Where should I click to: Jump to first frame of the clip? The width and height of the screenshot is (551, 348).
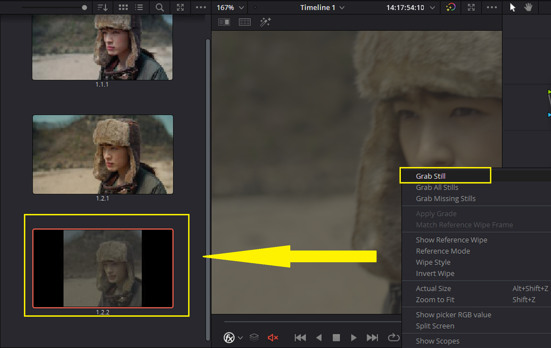(x=300, y=338)
